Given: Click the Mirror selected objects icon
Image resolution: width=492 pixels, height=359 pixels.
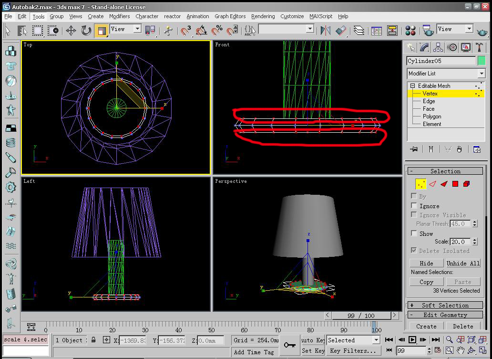Looking at the screenshot, I should coord(326,31).
